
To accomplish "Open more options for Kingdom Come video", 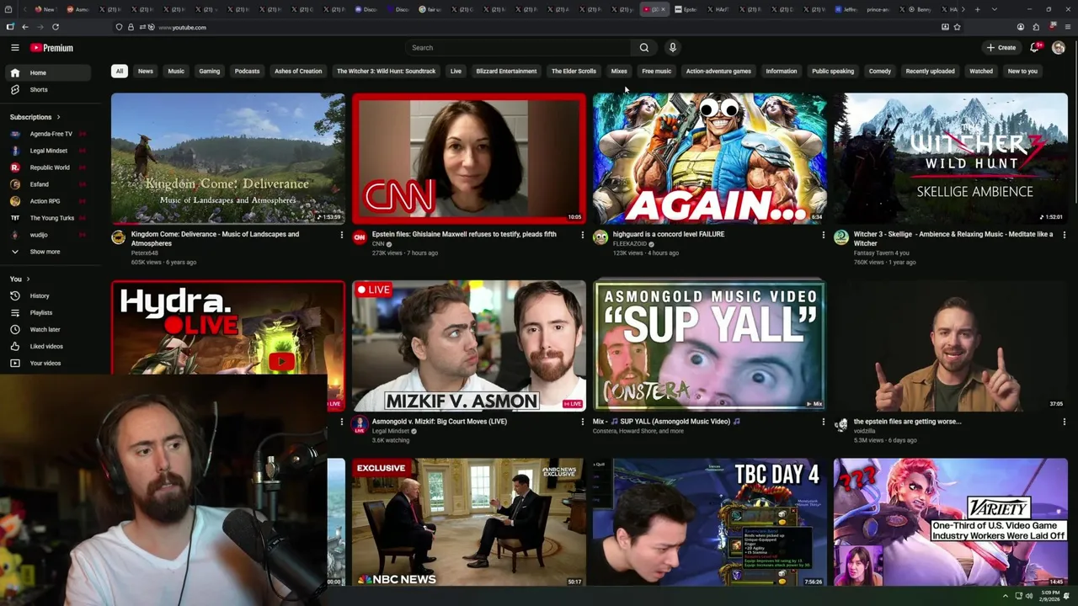I will click(341, 235).
